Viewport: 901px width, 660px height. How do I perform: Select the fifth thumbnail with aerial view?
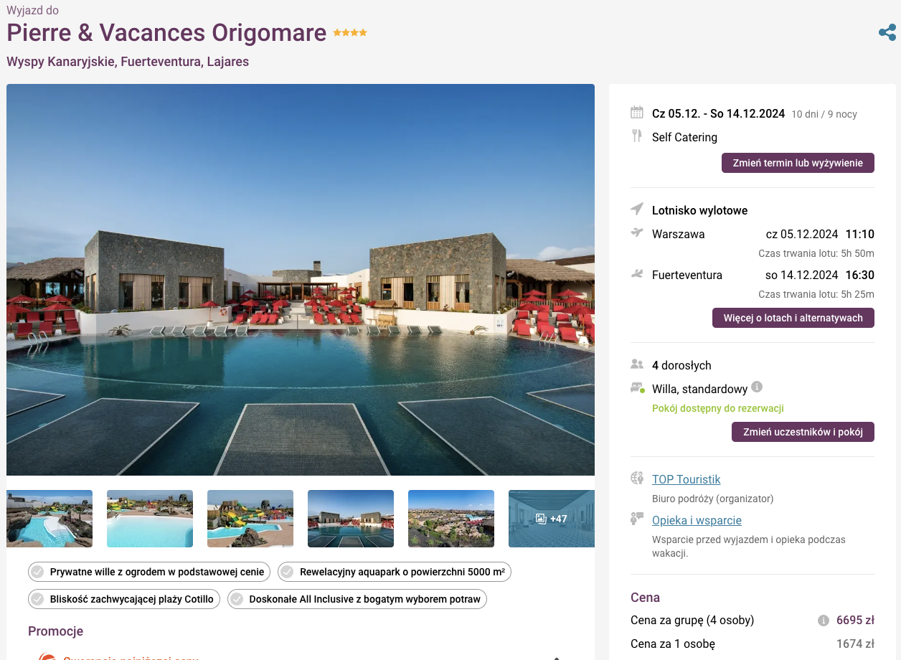pos(451,519)
